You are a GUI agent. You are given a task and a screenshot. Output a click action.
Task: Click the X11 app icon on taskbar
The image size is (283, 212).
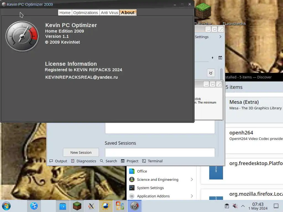pos(91,206)
